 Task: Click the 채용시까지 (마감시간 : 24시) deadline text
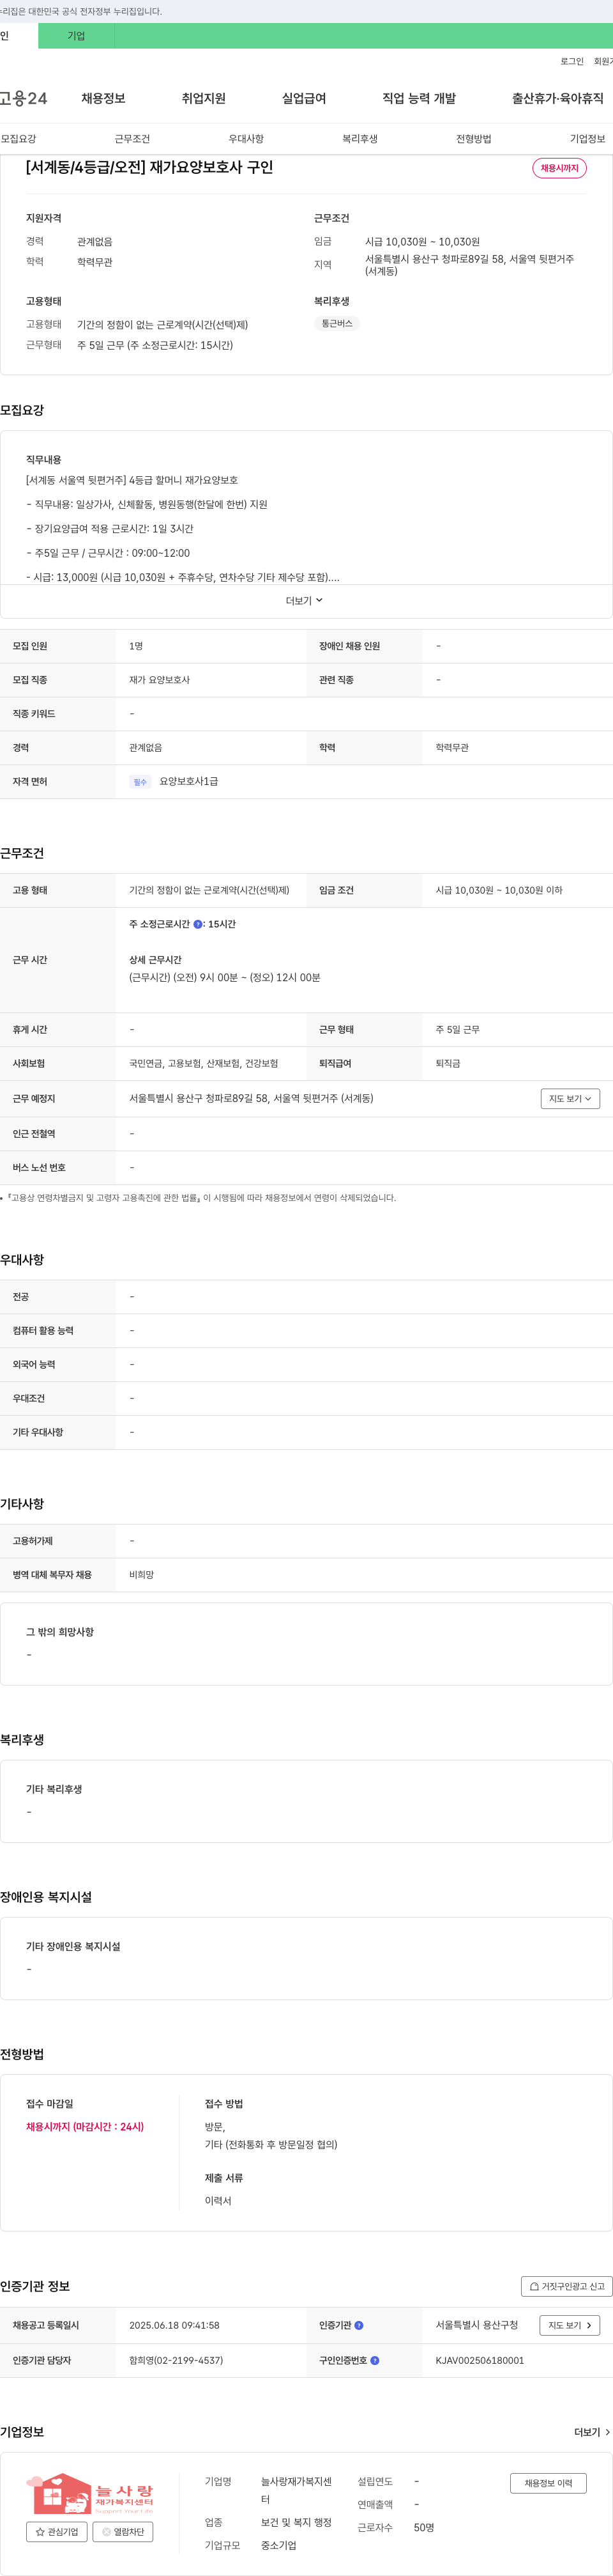point(85,2126)
